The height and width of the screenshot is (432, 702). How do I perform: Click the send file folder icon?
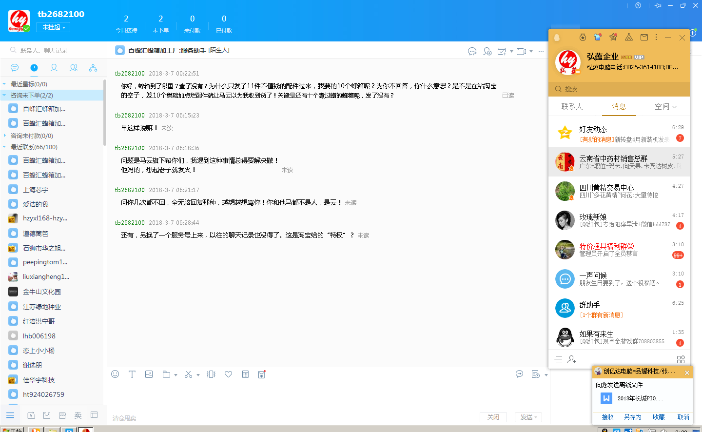coord(166,374)
